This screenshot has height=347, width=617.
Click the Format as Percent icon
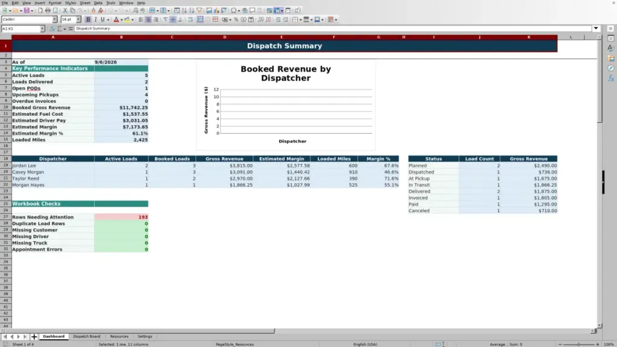click(236, 19)
